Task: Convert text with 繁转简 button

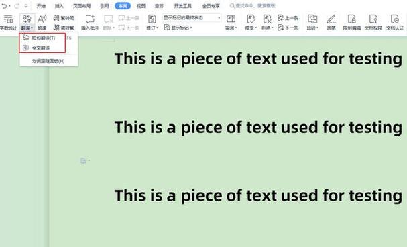Action: point(64,18)
